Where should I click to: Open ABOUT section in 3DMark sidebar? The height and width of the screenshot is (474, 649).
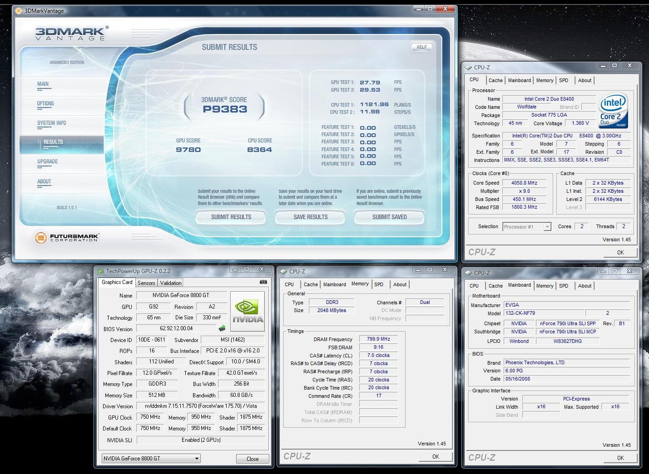tap(44, 181)
